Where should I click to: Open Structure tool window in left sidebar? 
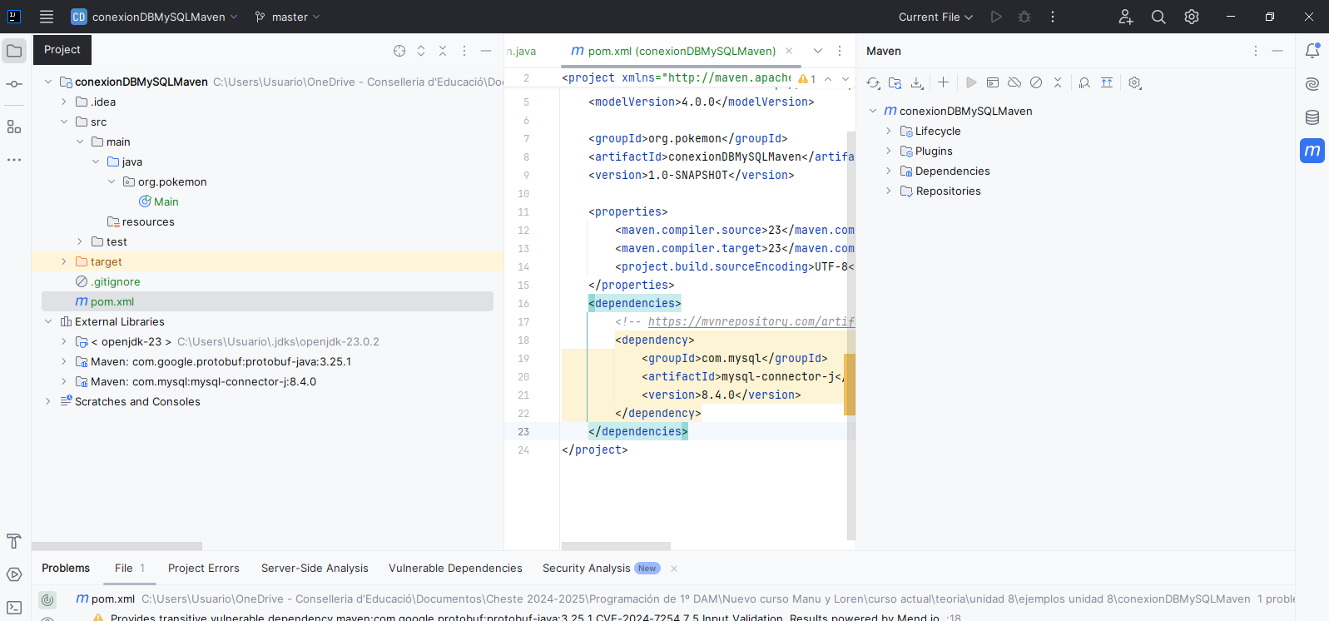14,127
